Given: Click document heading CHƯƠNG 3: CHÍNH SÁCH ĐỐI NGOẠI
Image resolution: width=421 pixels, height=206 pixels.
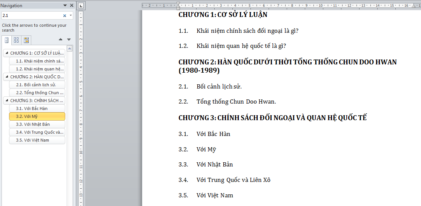Looking at the screenshot, I should [x=272, y=118].
